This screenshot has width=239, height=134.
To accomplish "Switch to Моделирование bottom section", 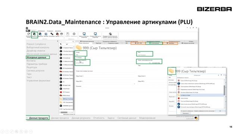I will click(x=147, y=118).
